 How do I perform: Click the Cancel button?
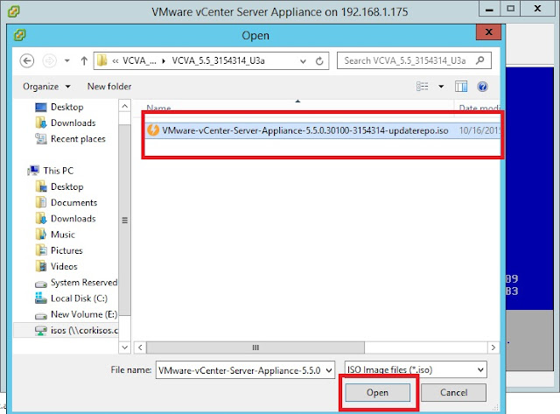[x=453, y=393]
